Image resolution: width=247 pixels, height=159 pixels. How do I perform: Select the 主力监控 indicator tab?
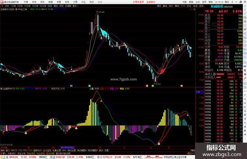47,150
